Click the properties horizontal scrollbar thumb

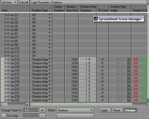tap(81, 105)
